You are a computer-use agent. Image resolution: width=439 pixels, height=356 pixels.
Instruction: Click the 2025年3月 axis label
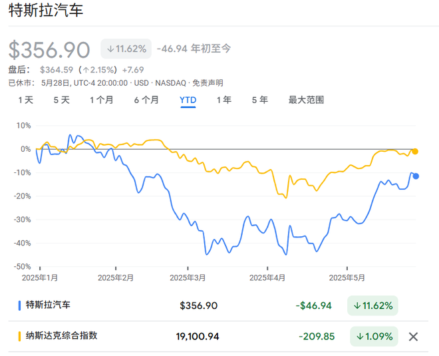188,278
